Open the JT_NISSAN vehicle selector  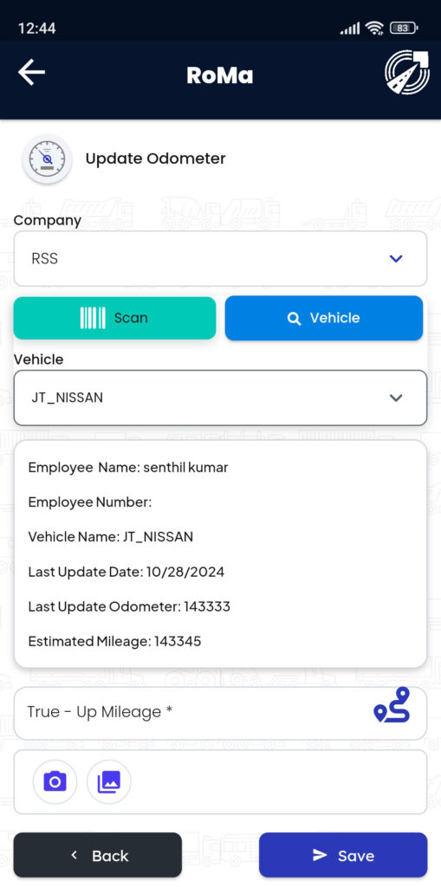point(220,398)
